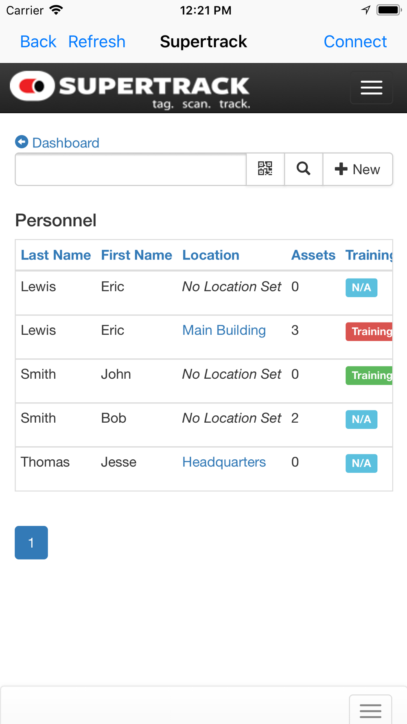Open the Headquarters location link

(x=224, y=462)
